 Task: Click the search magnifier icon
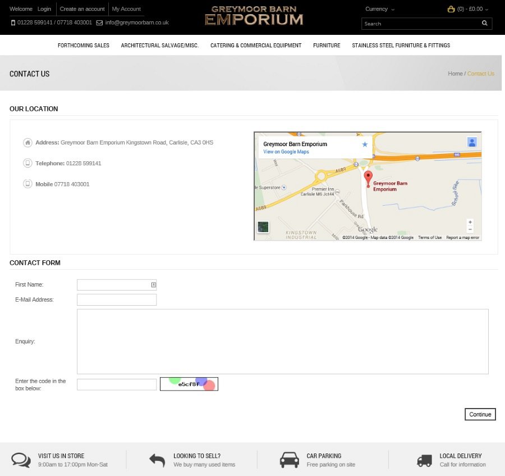pos(484,24)
